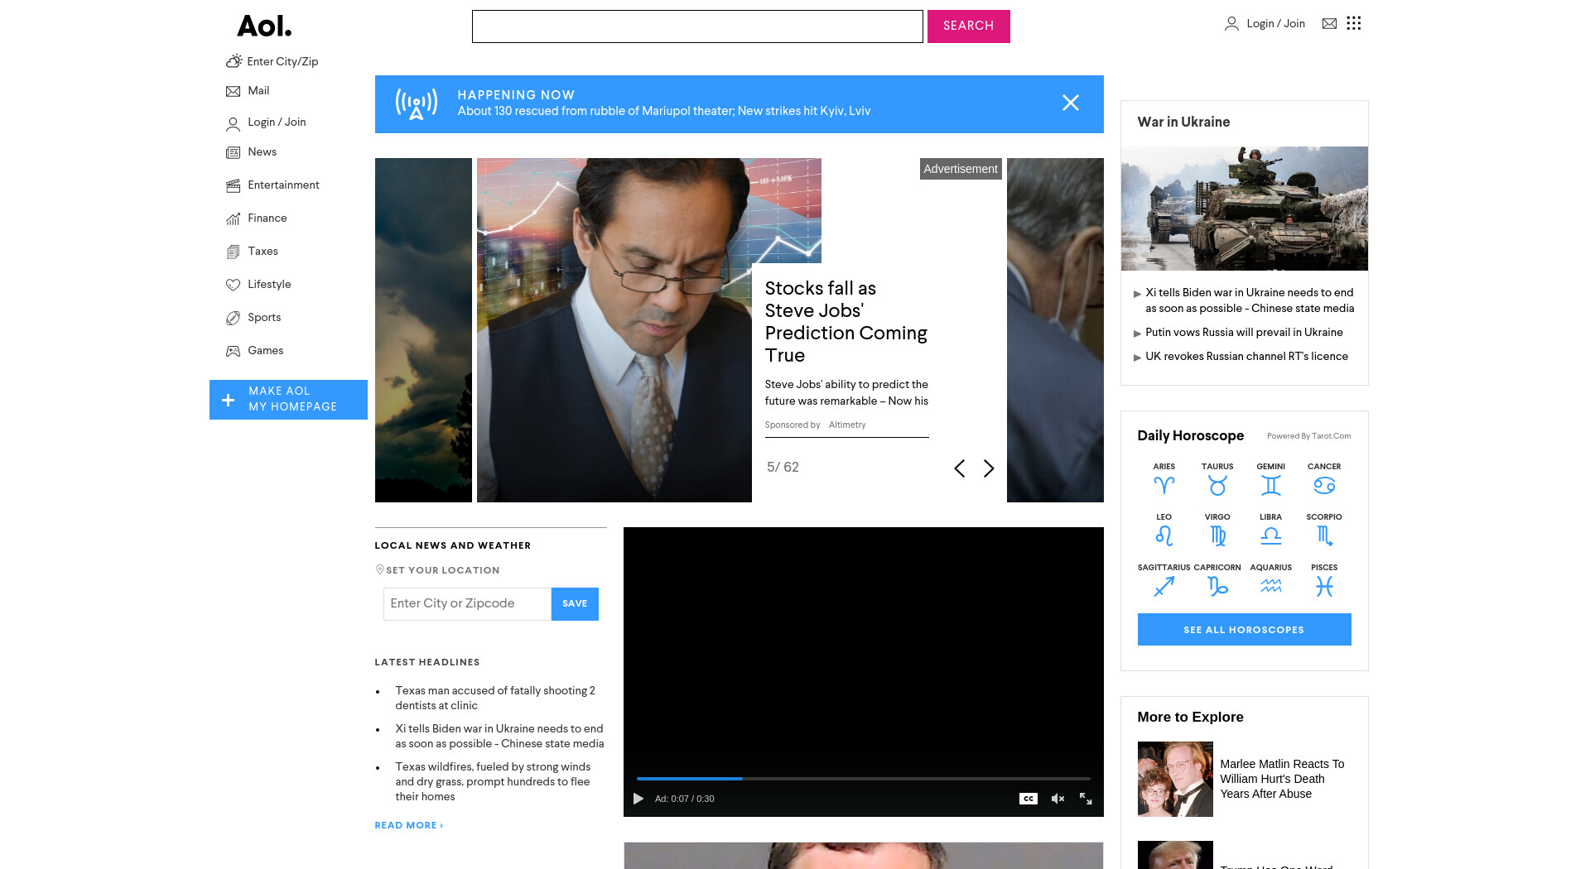Screen dimensions: 1590x869
Task: Click the Happening Now broadcast icon
Action: (x=416, y=104)
